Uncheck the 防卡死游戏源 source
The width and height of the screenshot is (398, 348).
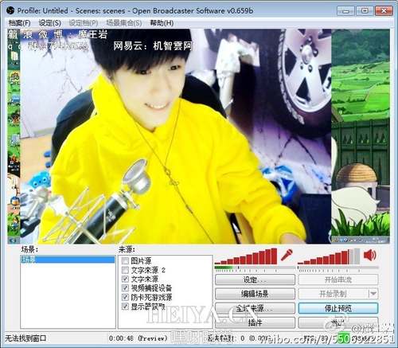(x=125, y=297)
